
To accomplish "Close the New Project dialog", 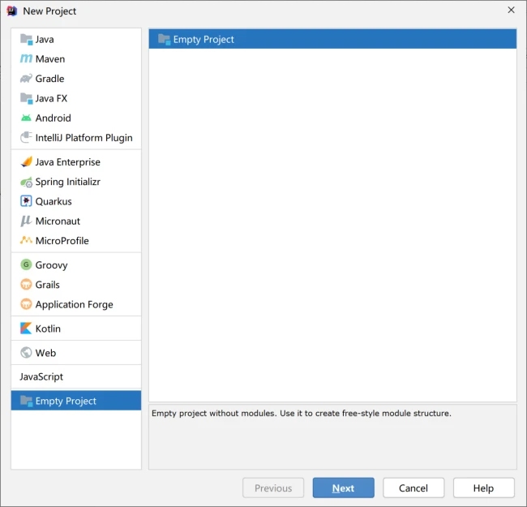I will (x=512, y=10).
